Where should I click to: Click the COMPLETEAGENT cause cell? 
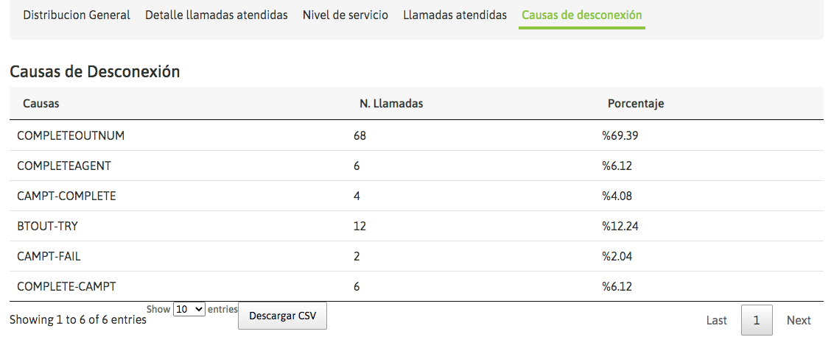point(64,166)
